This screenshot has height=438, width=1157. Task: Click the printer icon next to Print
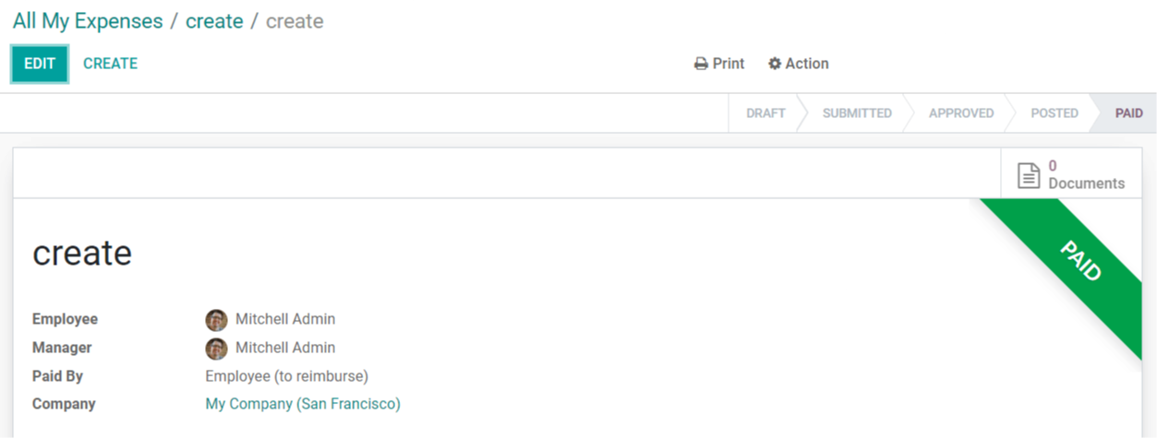coord(701,64)
